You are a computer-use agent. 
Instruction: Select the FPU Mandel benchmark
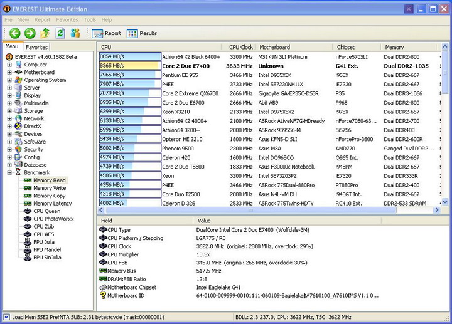point(47,250)
